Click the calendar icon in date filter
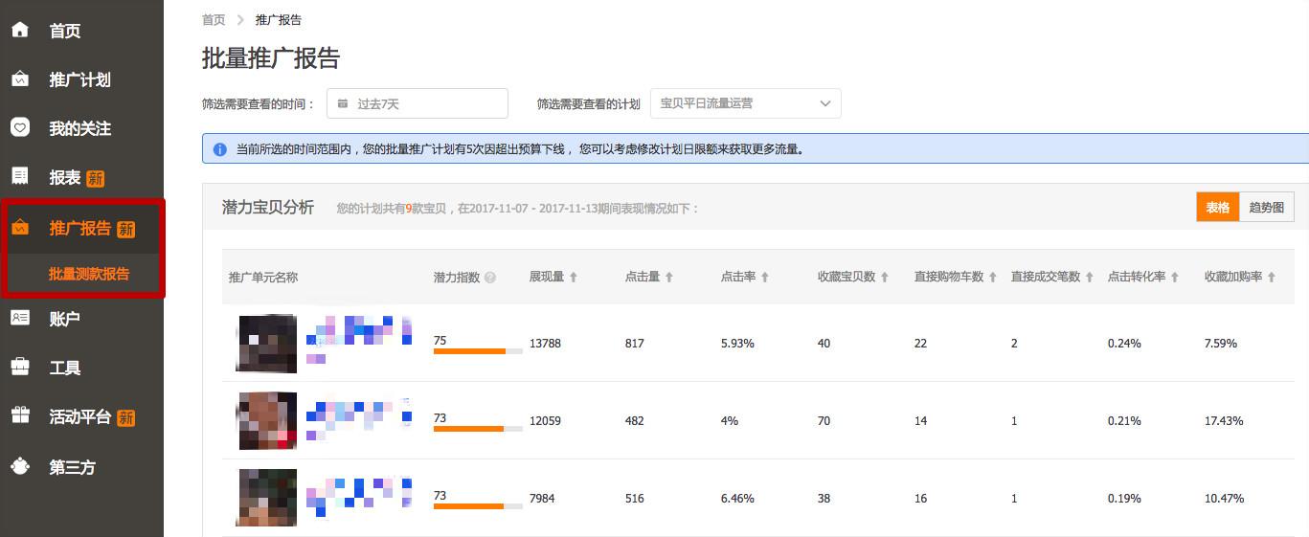Image resolution: width=1309 pixels, height=537 pixels. click(x=343, y=103)
